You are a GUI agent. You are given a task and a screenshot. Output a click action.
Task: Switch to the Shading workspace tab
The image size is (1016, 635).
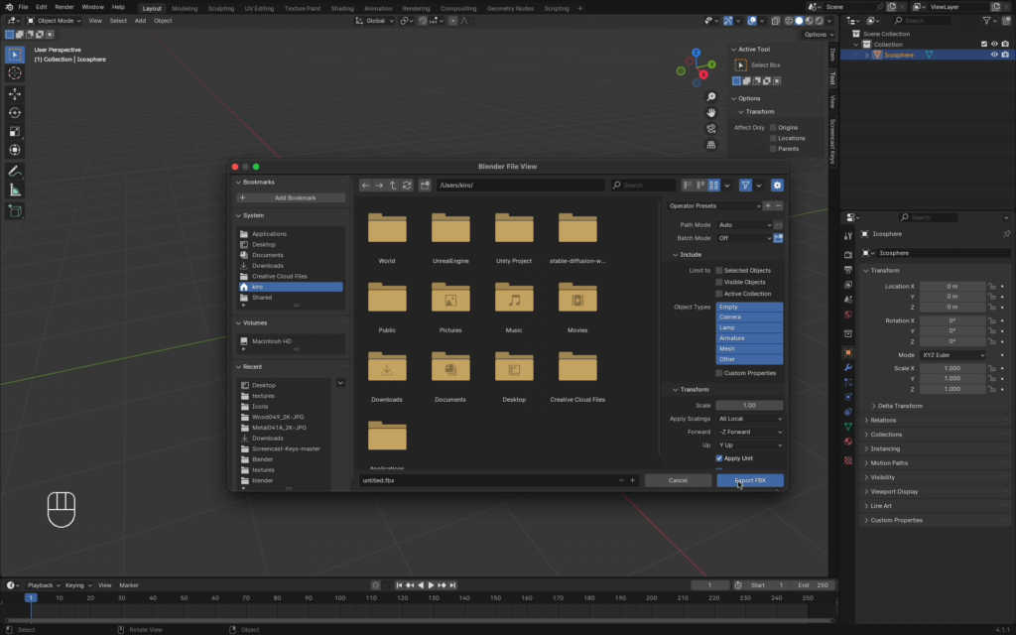(342, 8)
